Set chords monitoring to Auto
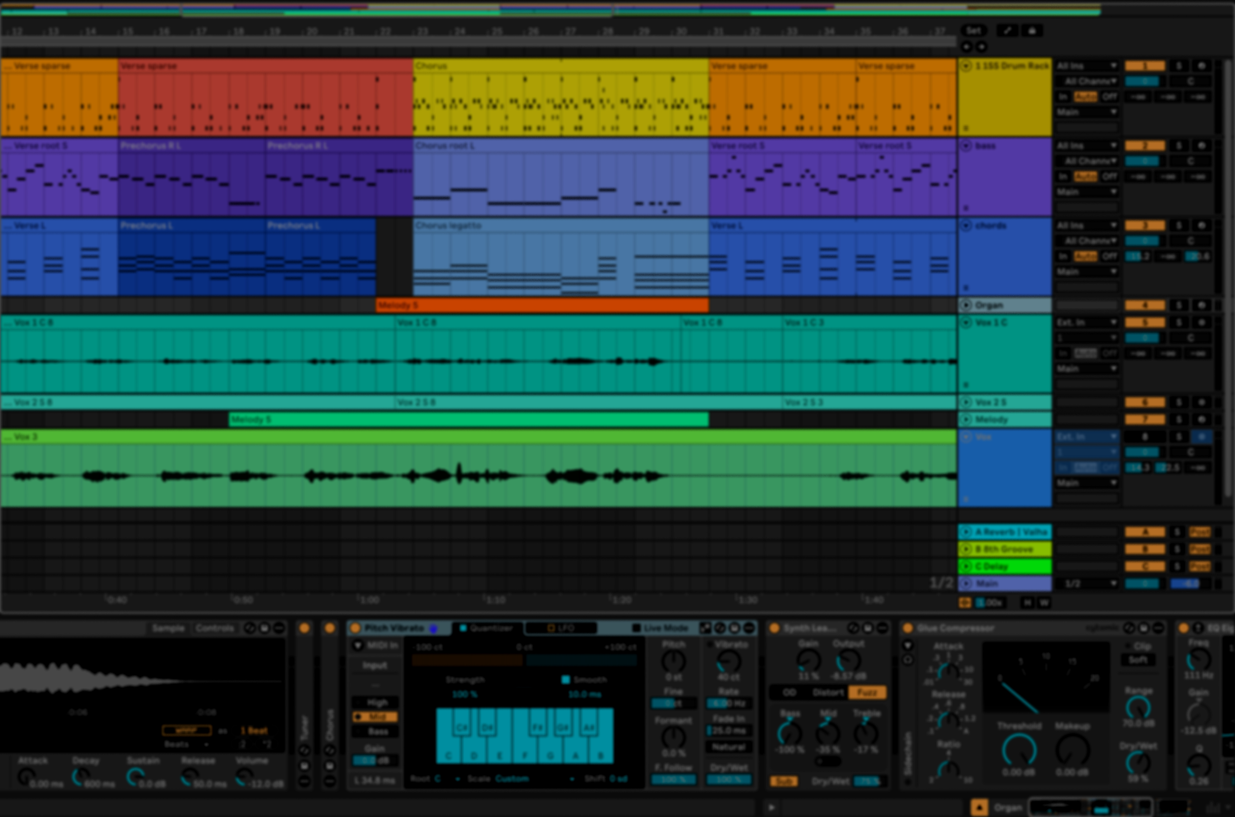Image resolution: width=1235 pixels, height=817 pixels. point(1085,256)
